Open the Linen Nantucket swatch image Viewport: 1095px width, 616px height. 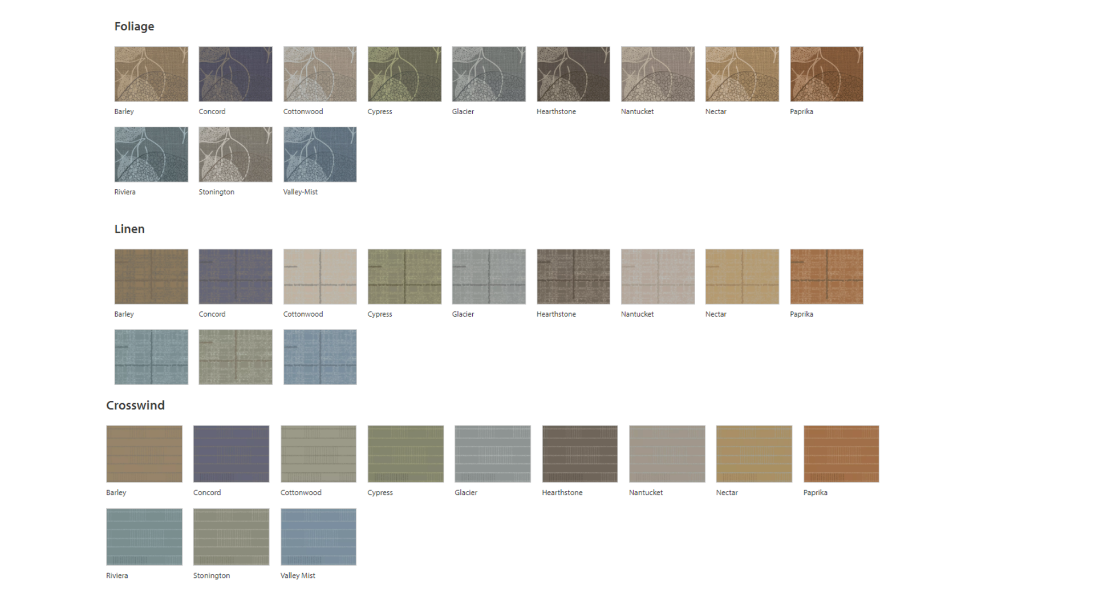pyautogui.click(x=658, y=277)
